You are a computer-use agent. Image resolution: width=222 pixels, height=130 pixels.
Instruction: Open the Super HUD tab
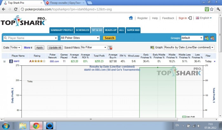point(133,30)
